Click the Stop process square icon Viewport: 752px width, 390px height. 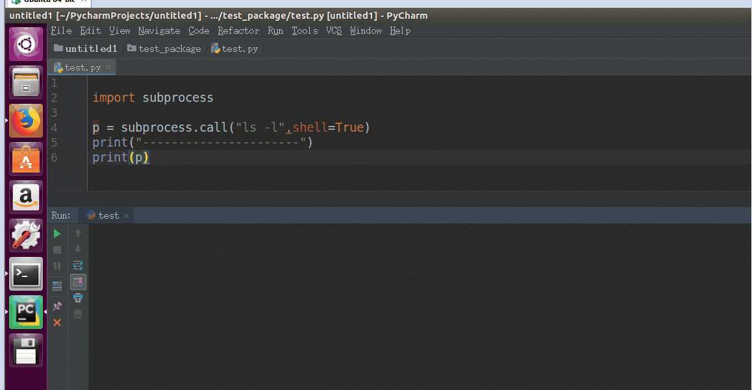57,250
